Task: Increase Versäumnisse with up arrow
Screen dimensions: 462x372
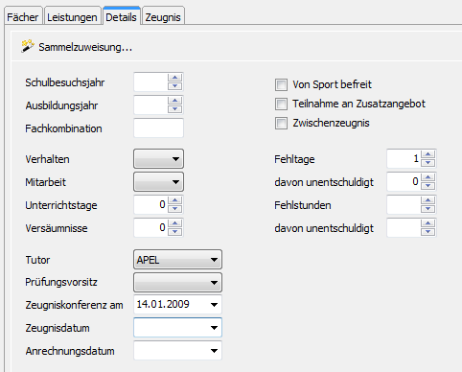Action: (x=174, y=223)
